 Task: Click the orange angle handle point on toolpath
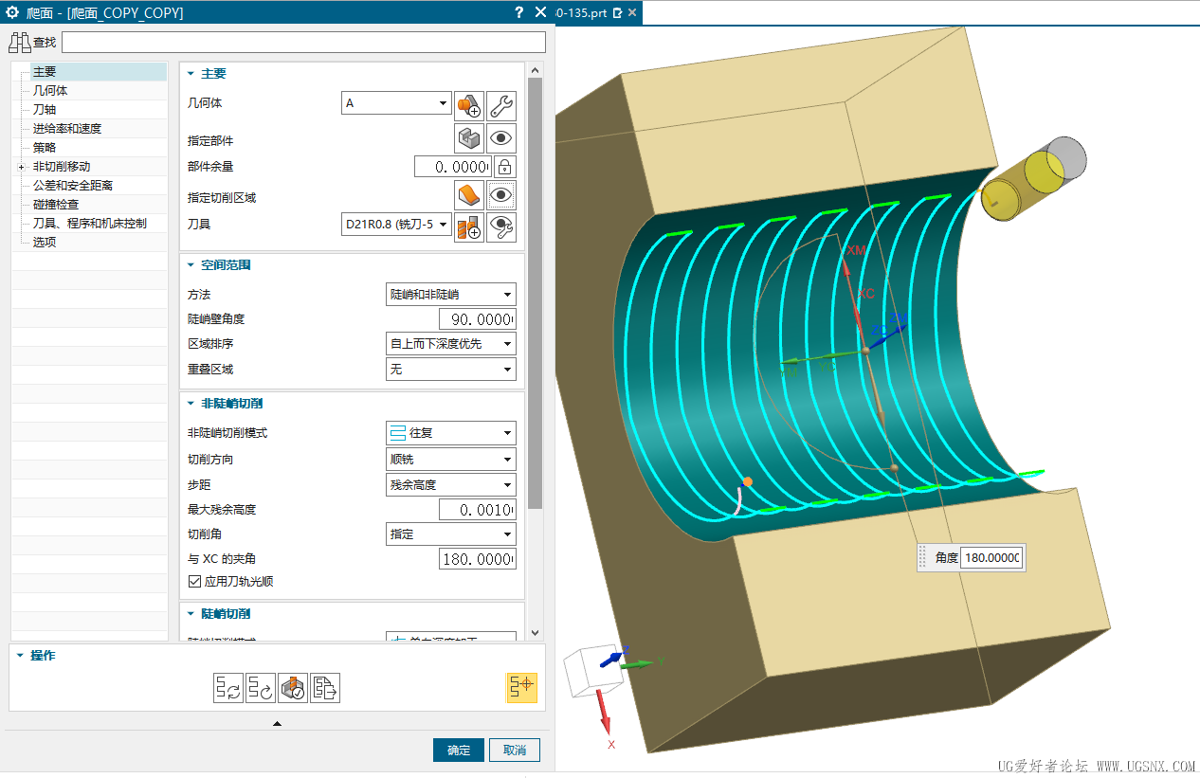(747, 482)
